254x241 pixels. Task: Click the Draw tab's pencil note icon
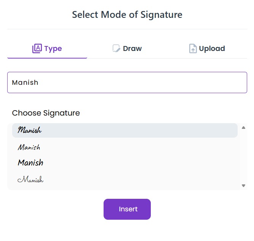[x=116, y=49]
